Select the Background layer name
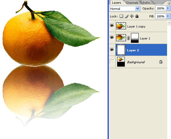 tap(136, 62)
